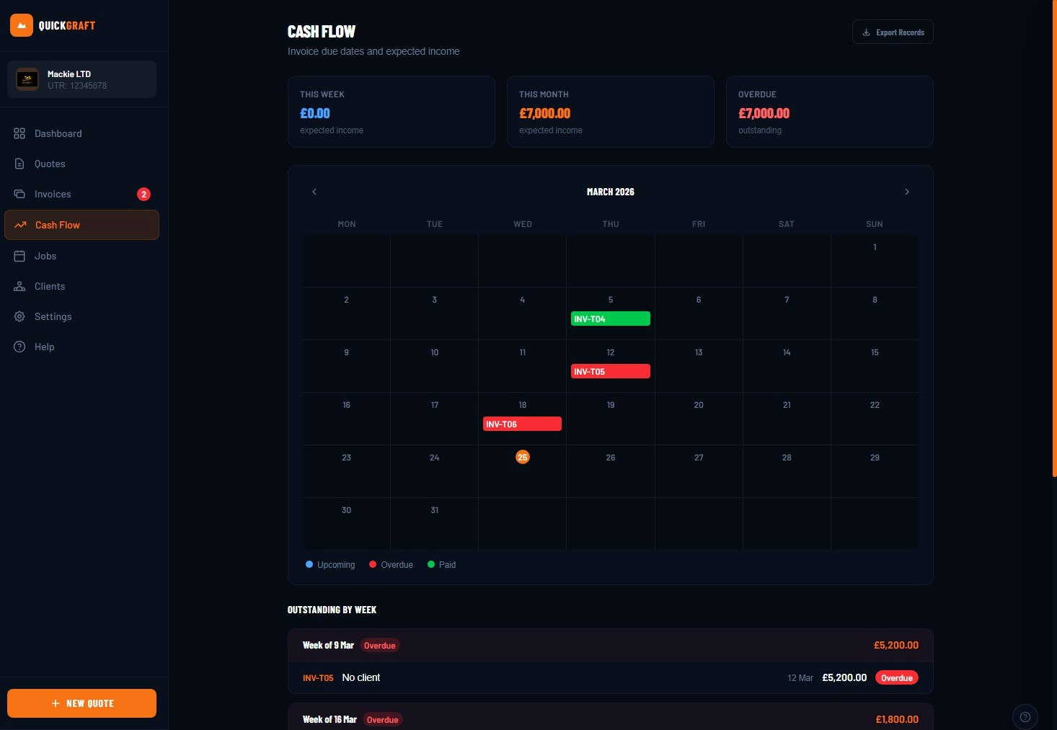The width and height of the screenshot is (1057, 730).
Task: Click the Overdue tag beside Week of 9 Mar
Action: [380, 646]
